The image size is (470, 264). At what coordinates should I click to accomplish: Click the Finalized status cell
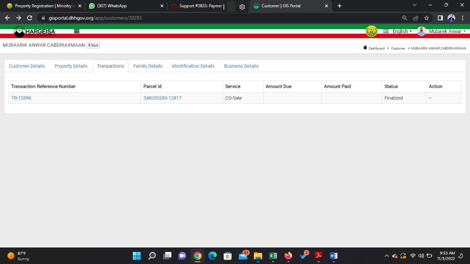[x=404, y=98]
